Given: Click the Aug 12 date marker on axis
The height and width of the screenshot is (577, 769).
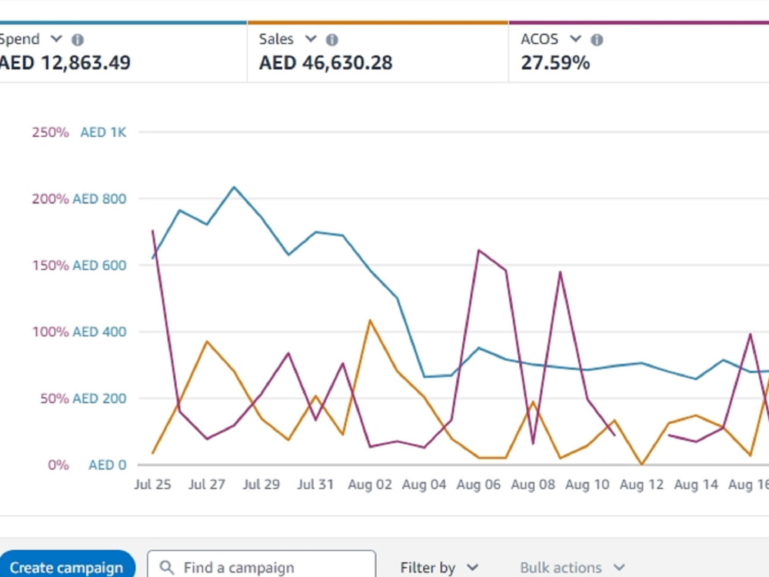Looking at the screenshot, I should pyautogui.click(x=641, y=484).
